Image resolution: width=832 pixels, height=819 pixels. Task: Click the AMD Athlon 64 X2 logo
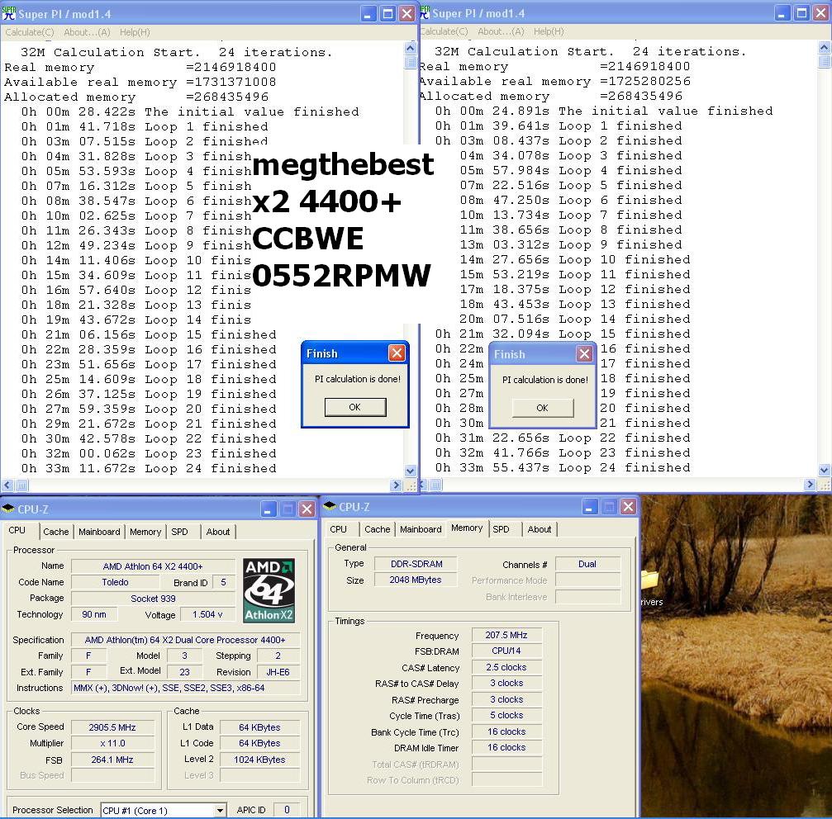coord(269,590)
